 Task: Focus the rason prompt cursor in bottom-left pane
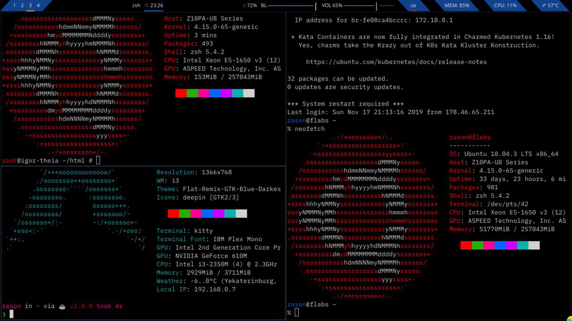tap(12, 314)
